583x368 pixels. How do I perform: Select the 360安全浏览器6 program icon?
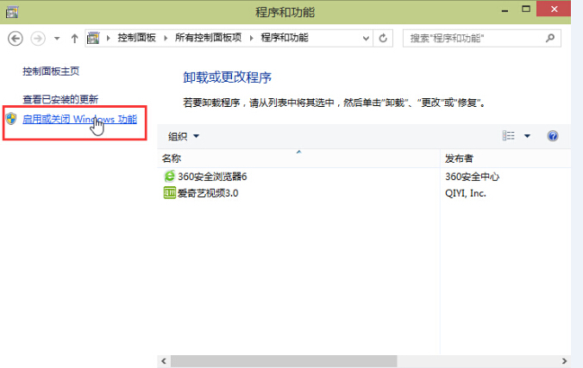coord(169,177)
